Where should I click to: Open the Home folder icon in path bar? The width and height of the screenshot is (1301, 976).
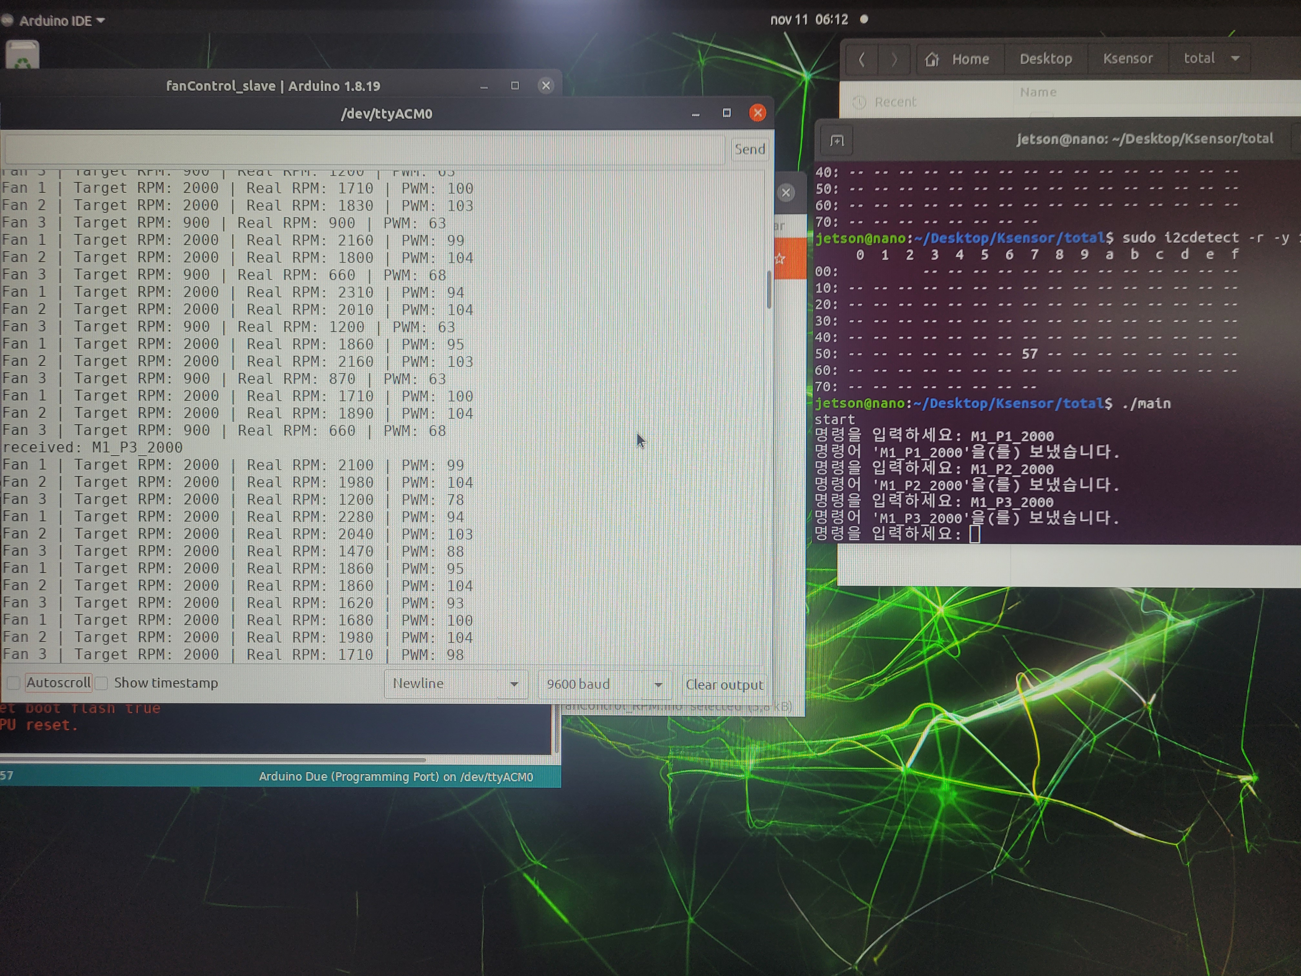[932, 59]
